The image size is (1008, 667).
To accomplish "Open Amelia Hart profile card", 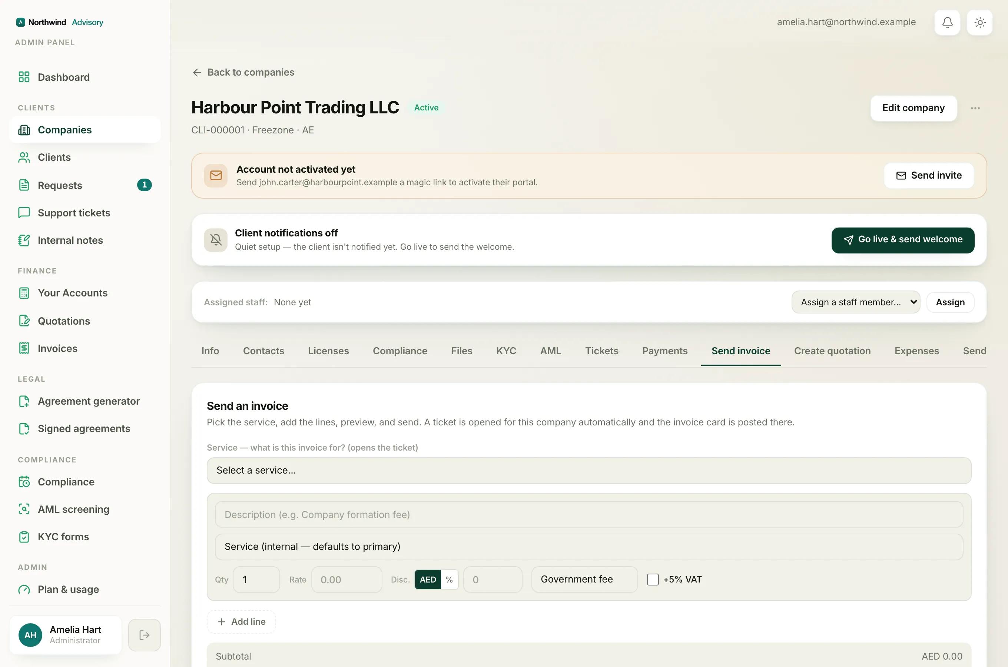I will click(x=66, y=635).
